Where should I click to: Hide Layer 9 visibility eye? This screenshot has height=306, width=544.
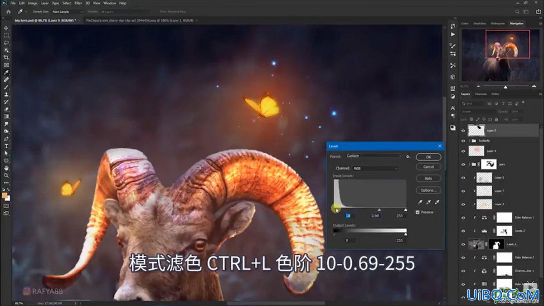click(x=463, y=131)
